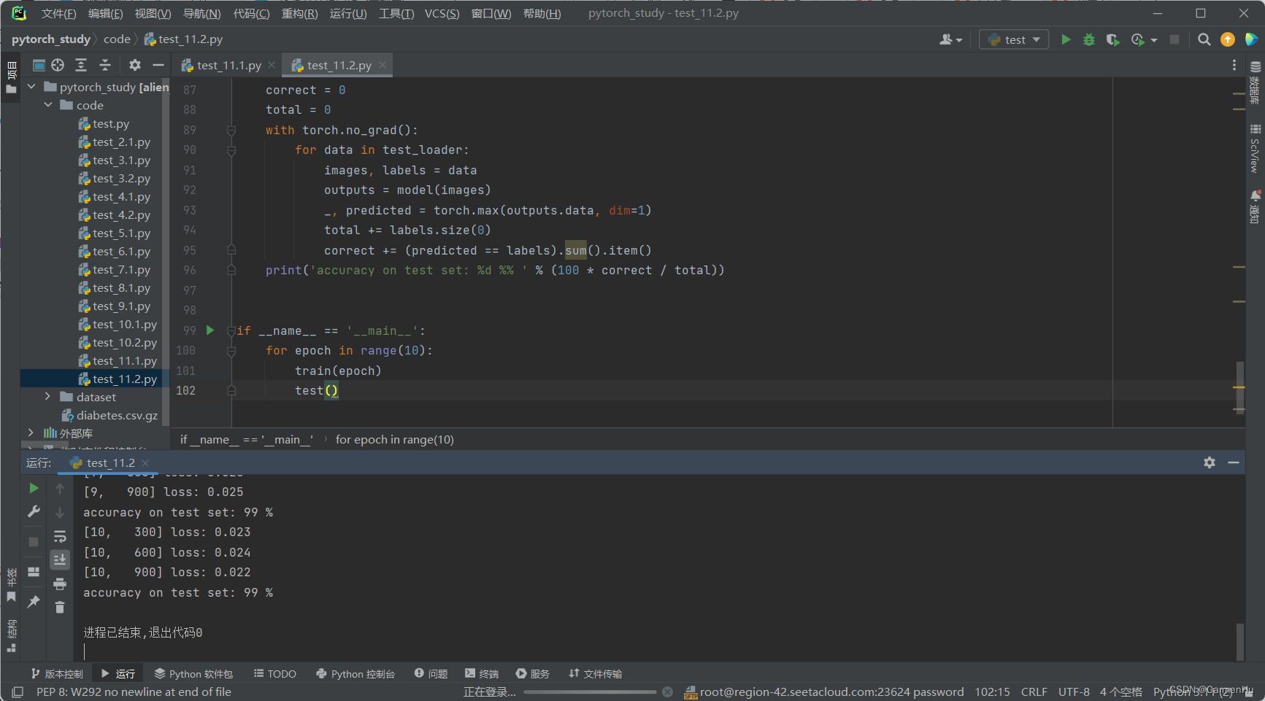Click the login progress bar
The height and width of the screenshot is (701, 1265).
pyautogui.click(x=590, y=692)
